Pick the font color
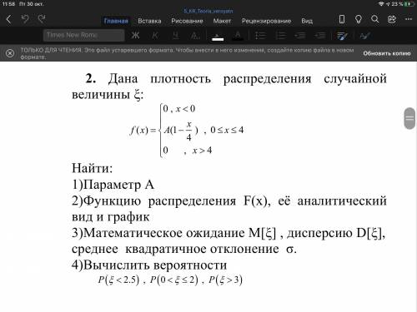The height and width of the screenshot is (312, 417). (x=238, y=36)
